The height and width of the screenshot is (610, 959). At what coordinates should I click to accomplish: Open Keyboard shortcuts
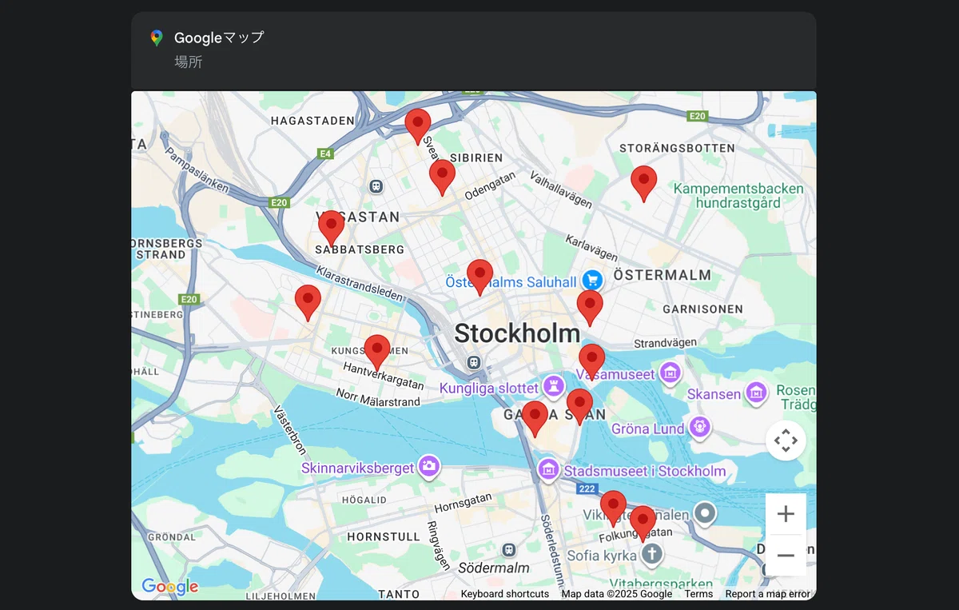[505, 594]
